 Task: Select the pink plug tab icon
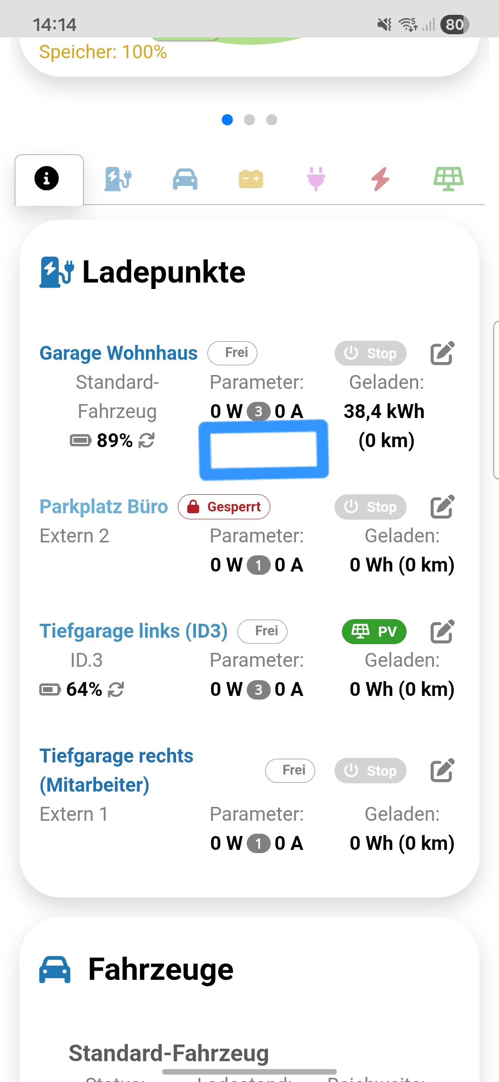(x=316, y=179)
